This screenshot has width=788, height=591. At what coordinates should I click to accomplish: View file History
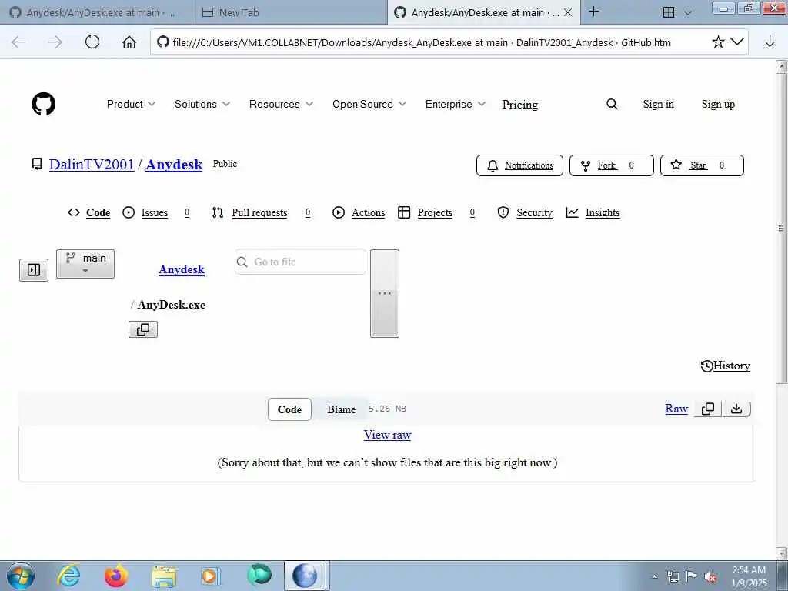click(x=725, y=366)
